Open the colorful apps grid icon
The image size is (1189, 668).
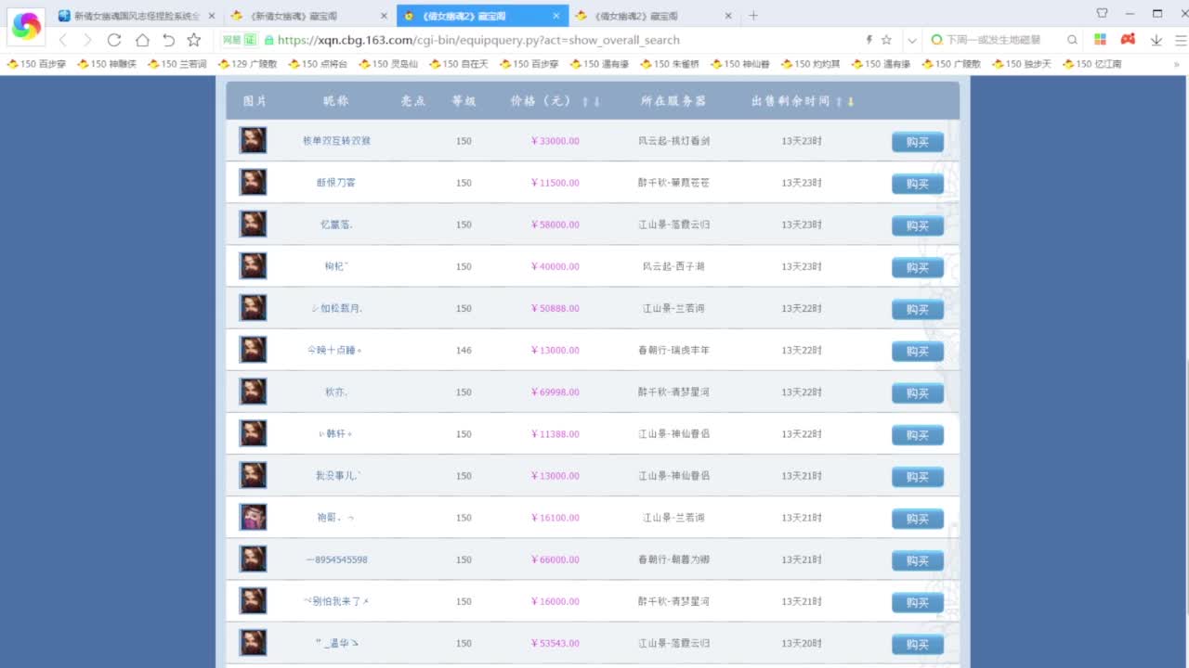(1100, 40)
